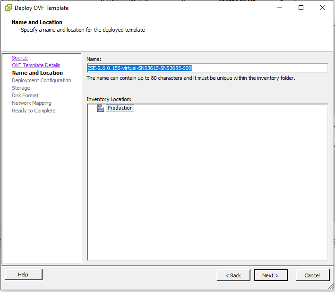The height and width of the screenshot is (292, 335).
Task: Select the Production inventory location
Action: [x=120, y=108]
